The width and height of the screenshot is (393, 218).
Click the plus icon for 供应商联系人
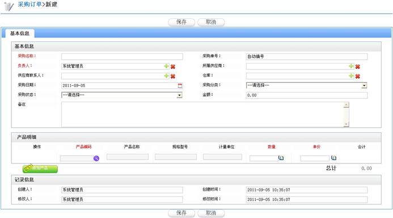coord(166,76)
